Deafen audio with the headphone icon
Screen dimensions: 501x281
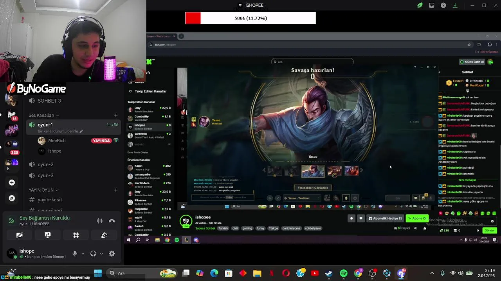tap(93, 254)
